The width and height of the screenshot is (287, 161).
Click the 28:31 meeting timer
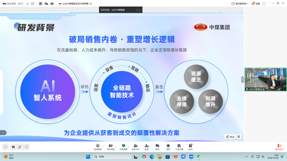click(21, 4)
